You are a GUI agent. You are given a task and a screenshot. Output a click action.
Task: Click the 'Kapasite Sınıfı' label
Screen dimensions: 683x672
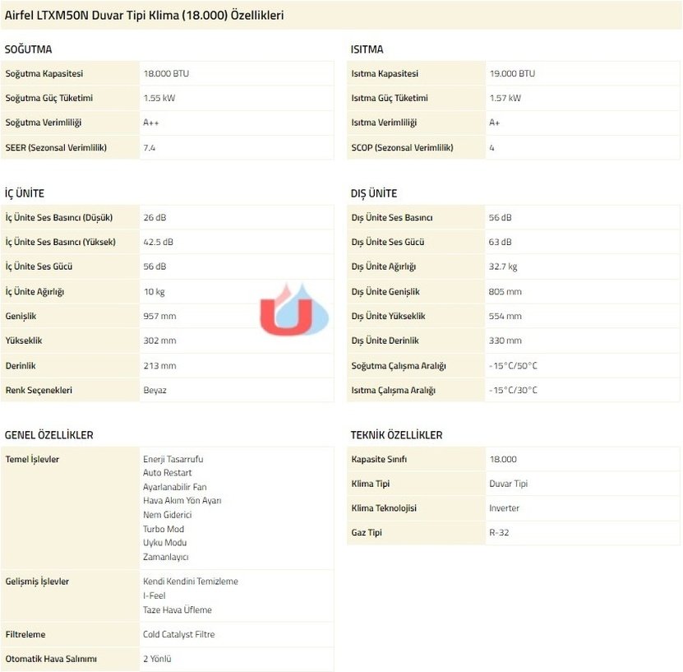(x=379, y=459)
